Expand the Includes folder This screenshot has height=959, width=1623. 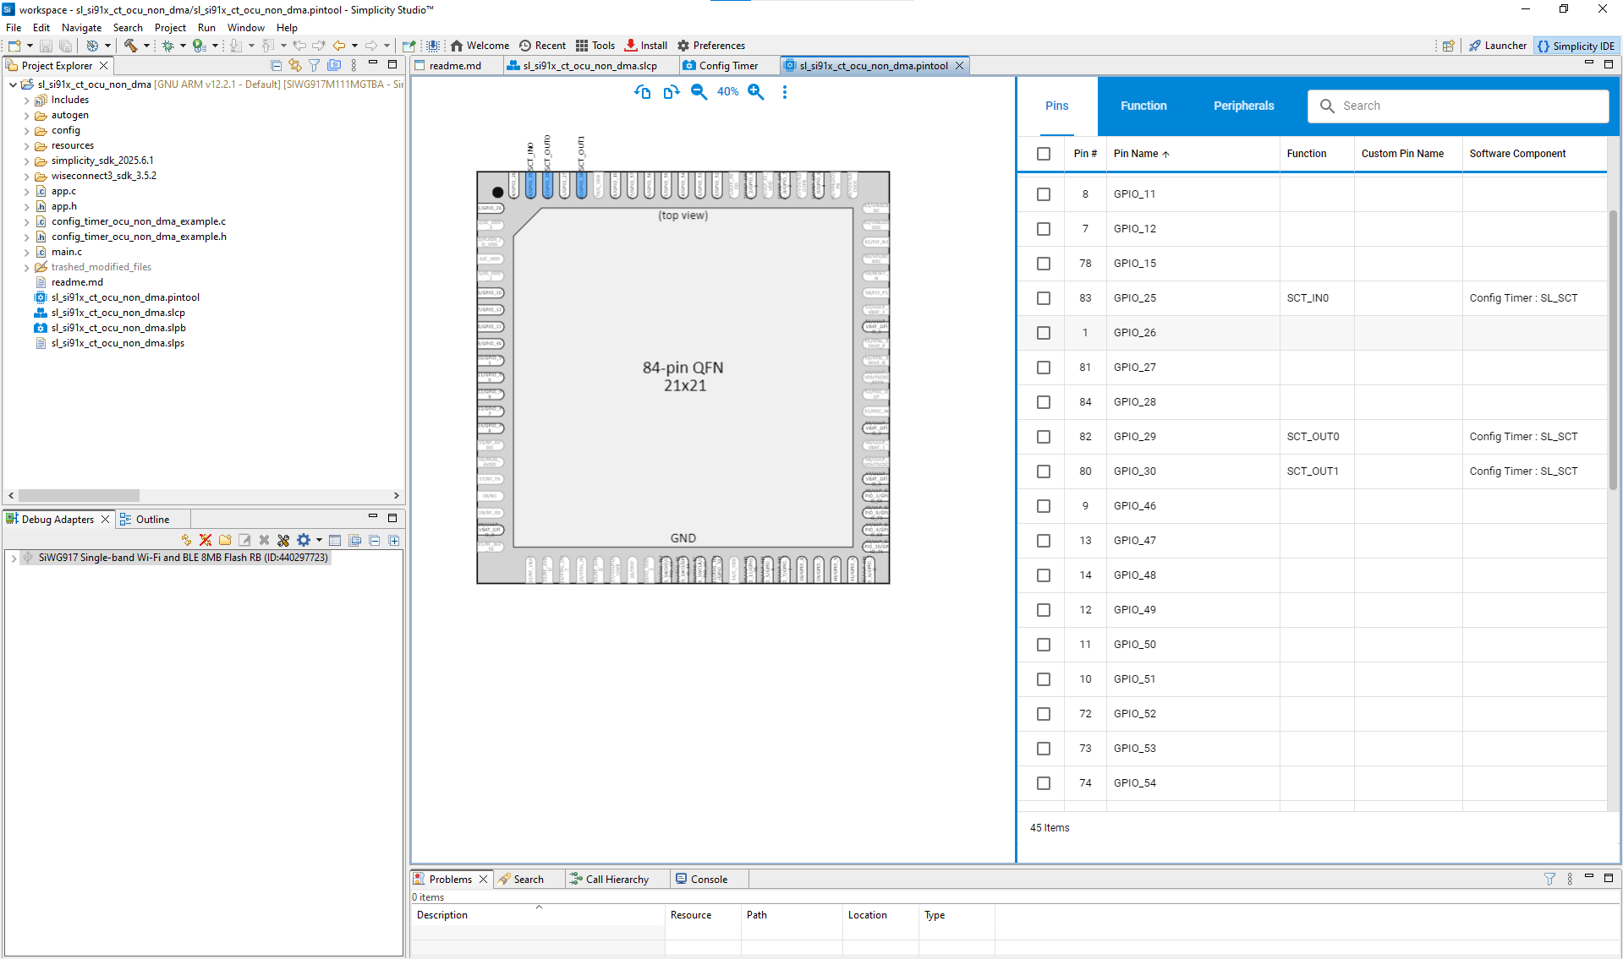point(26,100)
